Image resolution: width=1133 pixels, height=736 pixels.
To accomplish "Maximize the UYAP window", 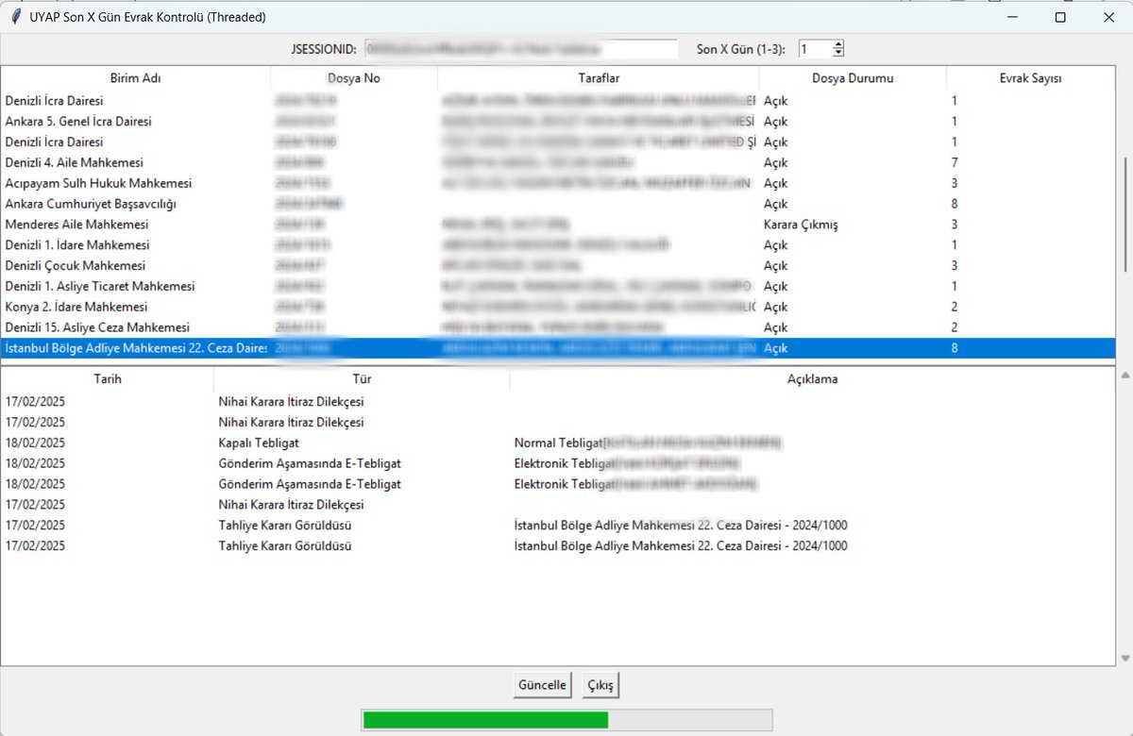I will (1060, 17).
